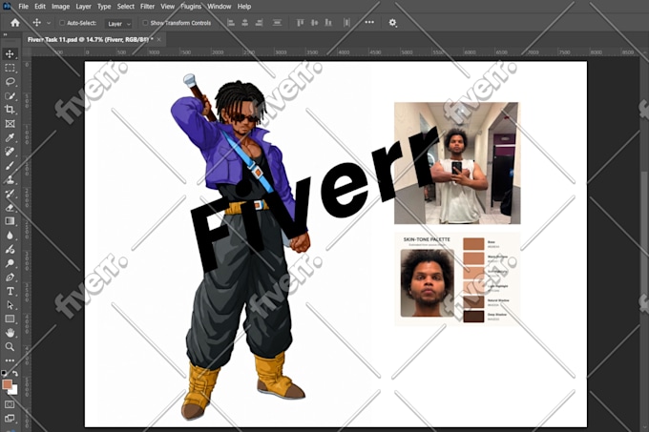649x432 pixels.
Task: Click the Home icon in options bar
Action: pyautogui.click(x=15, y=23)
